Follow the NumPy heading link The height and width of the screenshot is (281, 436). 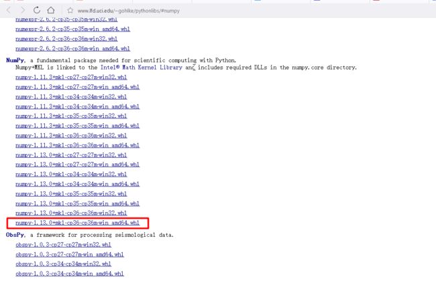15,60
